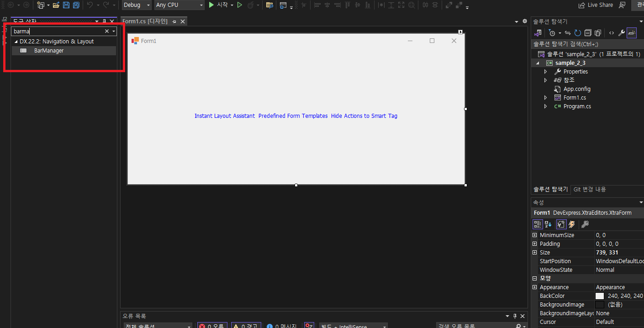Show Properties page icon in property grid
644x328 pixels.
click(x=561, y=224)
